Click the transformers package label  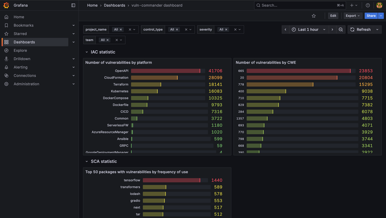pyautogui.click(x=130, y=187)
